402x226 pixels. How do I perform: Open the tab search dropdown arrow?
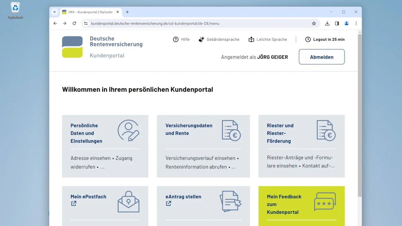point(55,12)
